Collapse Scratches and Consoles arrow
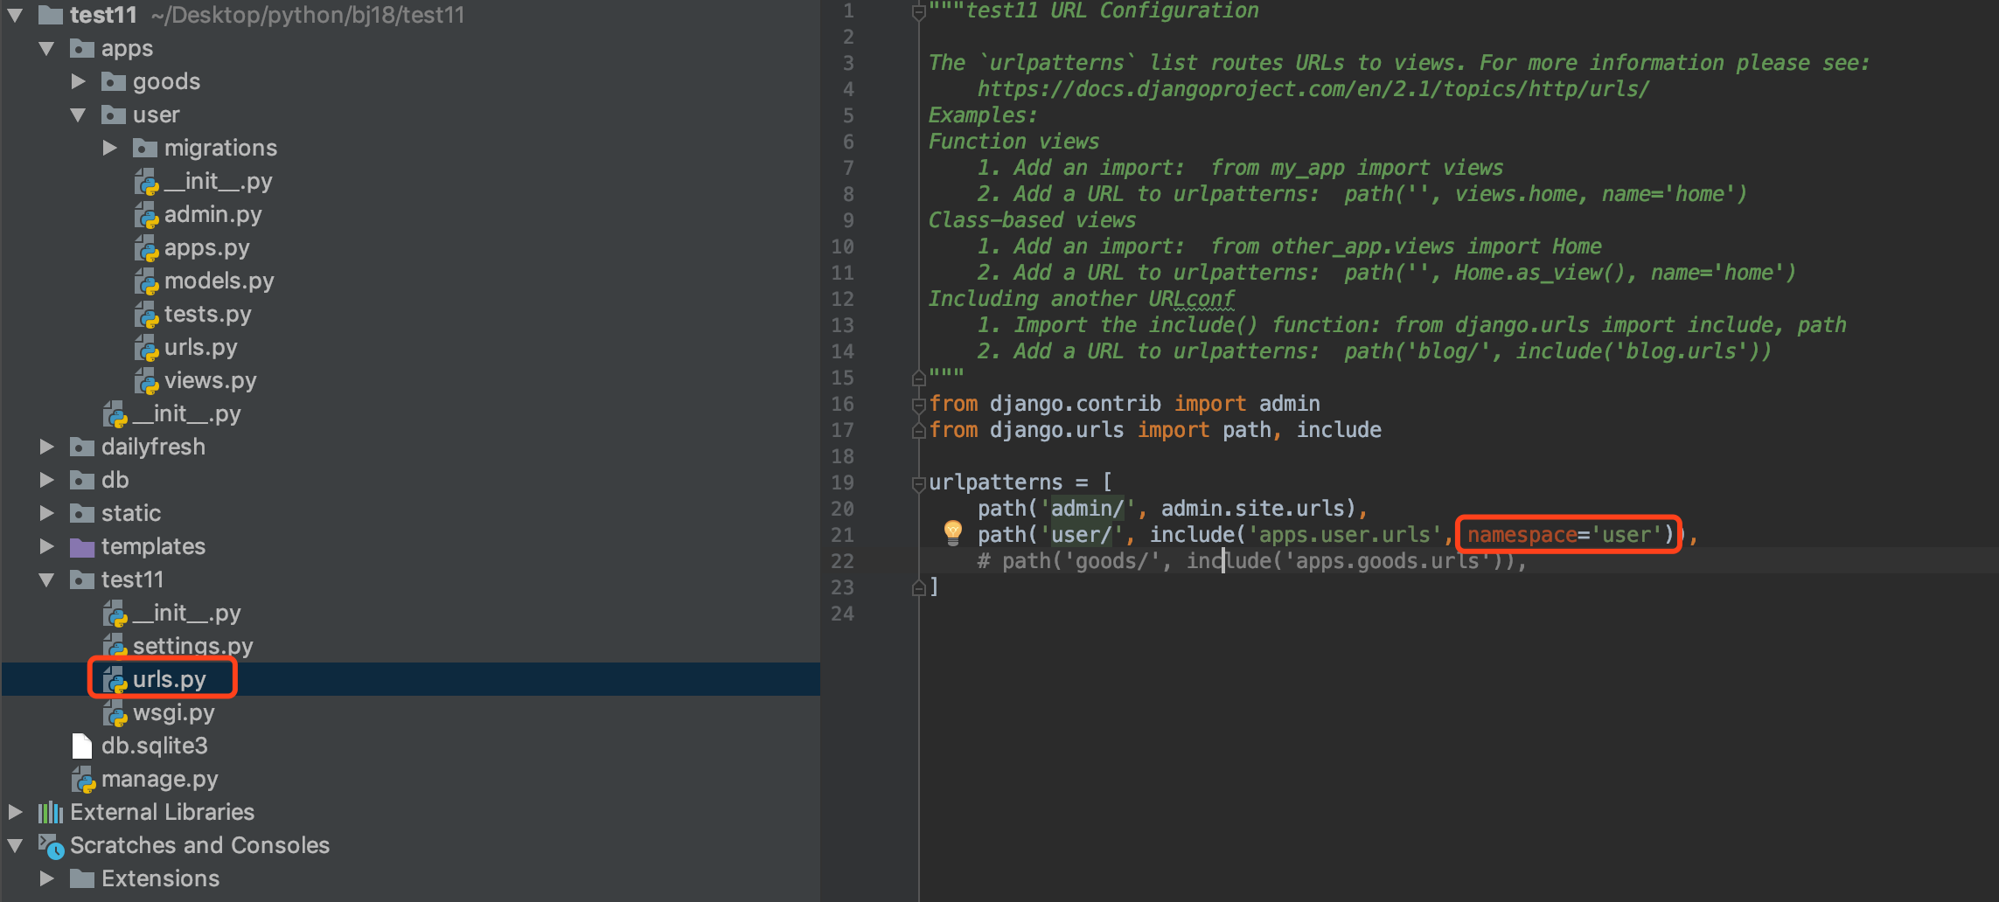1999x902 pixels. [15, 845]
